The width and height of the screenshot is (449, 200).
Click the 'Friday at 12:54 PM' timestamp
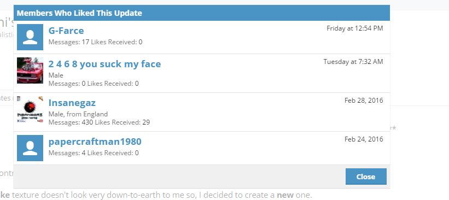point(355,28)
